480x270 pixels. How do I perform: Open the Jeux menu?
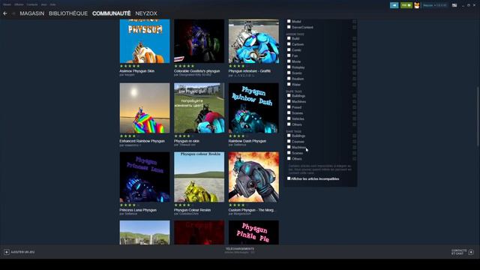point(44,4)
